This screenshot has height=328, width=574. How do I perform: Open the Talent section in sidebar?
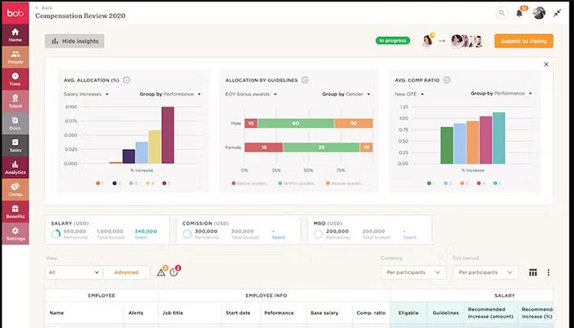(x=16, y=101)
